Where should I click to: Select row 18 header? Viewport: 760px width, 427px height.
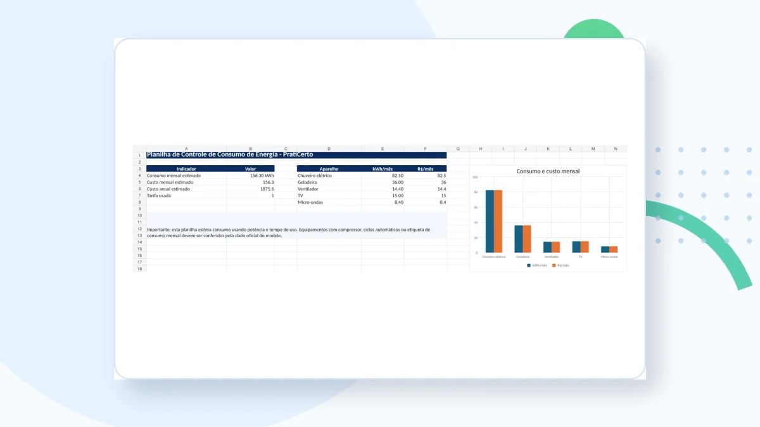coord(139,269)
